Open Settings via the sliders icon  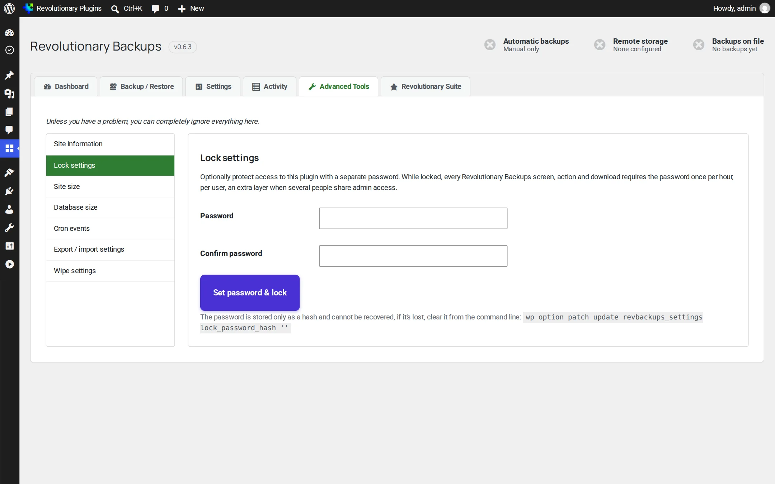coord(9,246)
